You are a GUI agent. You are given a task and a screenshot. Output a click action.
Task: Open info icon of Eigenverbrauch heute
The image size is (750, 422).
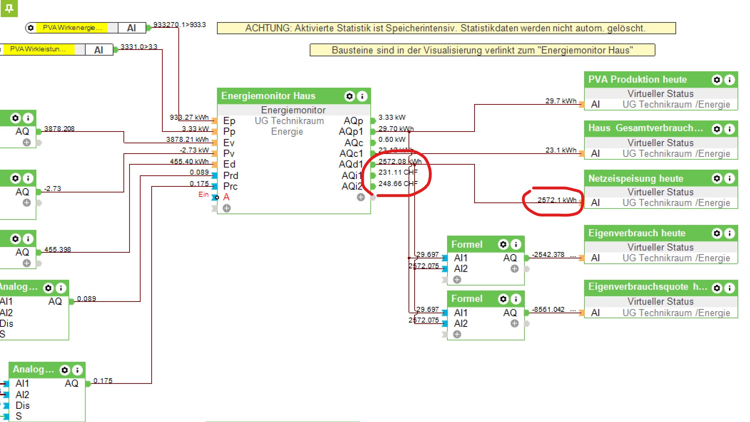point(730,233)
